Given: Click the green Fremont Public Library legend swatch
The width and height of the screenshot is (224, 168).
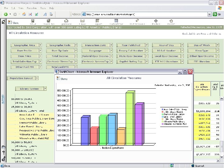Looking at the screenshot, I should [x=162, y=114].
